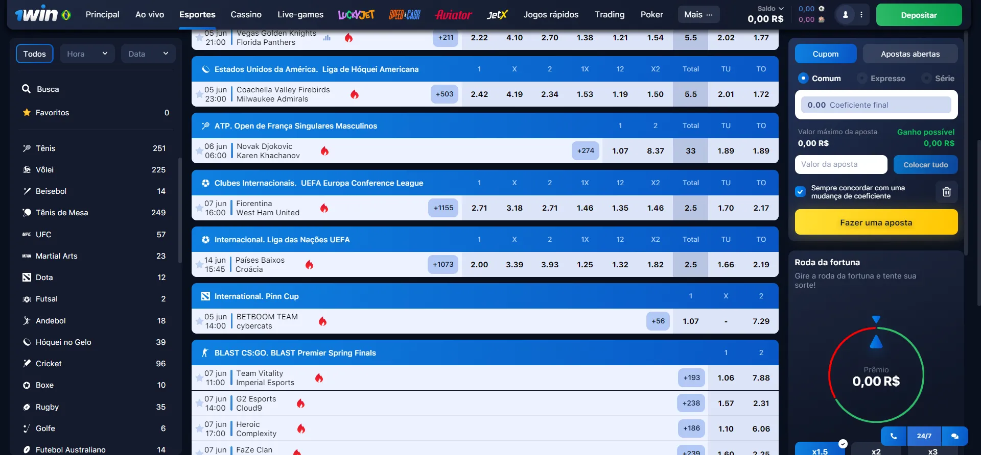The image size is (981, 455).
Task: Launch the Aviator game logo
Action: (454, 15)
